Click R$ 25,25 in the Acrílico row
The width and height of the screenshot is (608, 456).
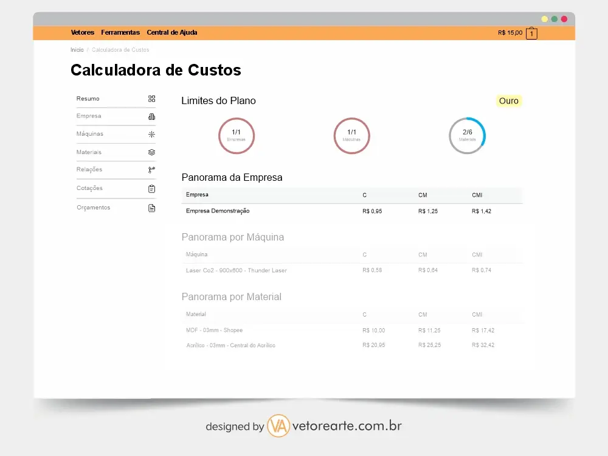coord(430,345)
